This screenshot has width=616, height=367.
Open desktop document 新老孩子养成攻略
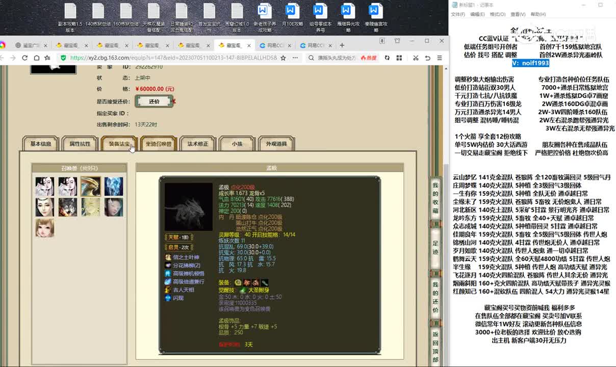[264, 18]
